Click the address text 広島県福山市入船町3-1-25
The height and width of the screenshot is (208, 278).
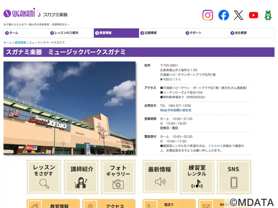179,70
